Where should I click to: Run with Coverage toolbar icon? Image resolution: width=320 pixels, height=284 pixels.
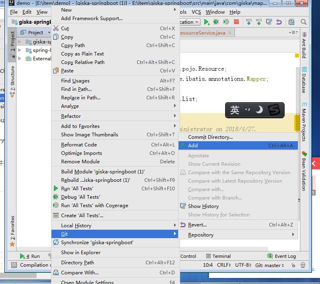[x=226, y=22]
